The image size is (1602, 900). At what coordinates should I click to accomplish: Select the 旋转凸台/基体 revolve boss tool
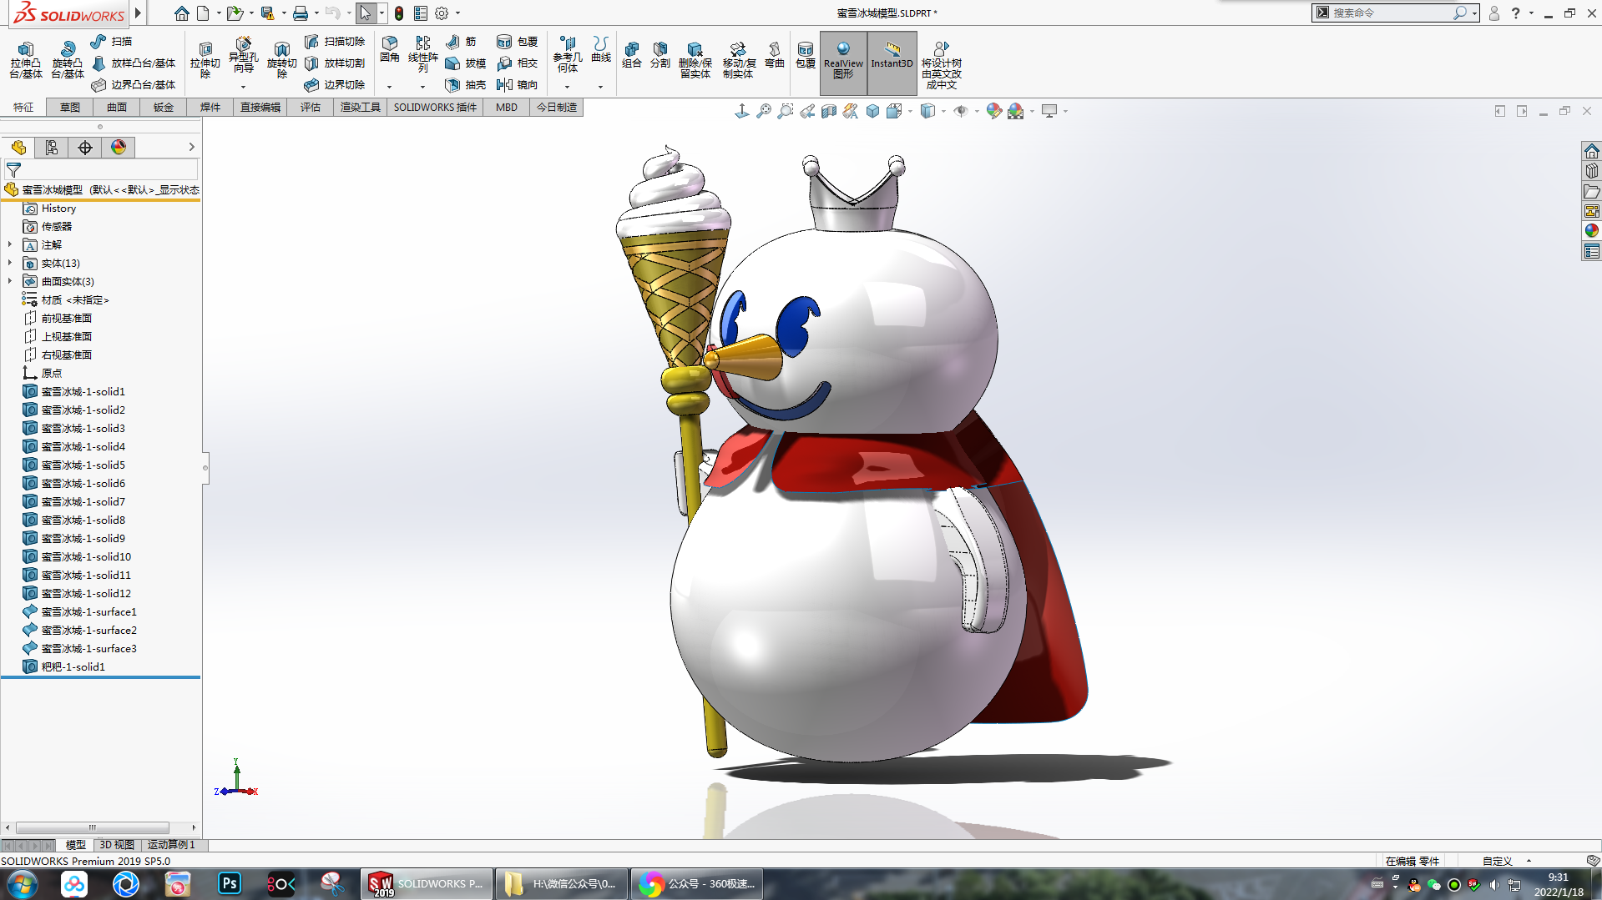[68, 61]
